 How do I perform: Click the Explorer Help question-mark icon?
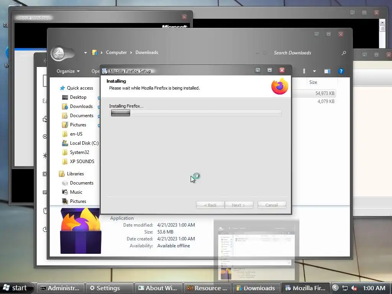pyautogui.click(x=341, y=71)
